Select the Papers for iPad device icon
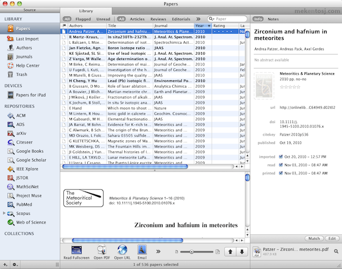 (x=10, y=95)
